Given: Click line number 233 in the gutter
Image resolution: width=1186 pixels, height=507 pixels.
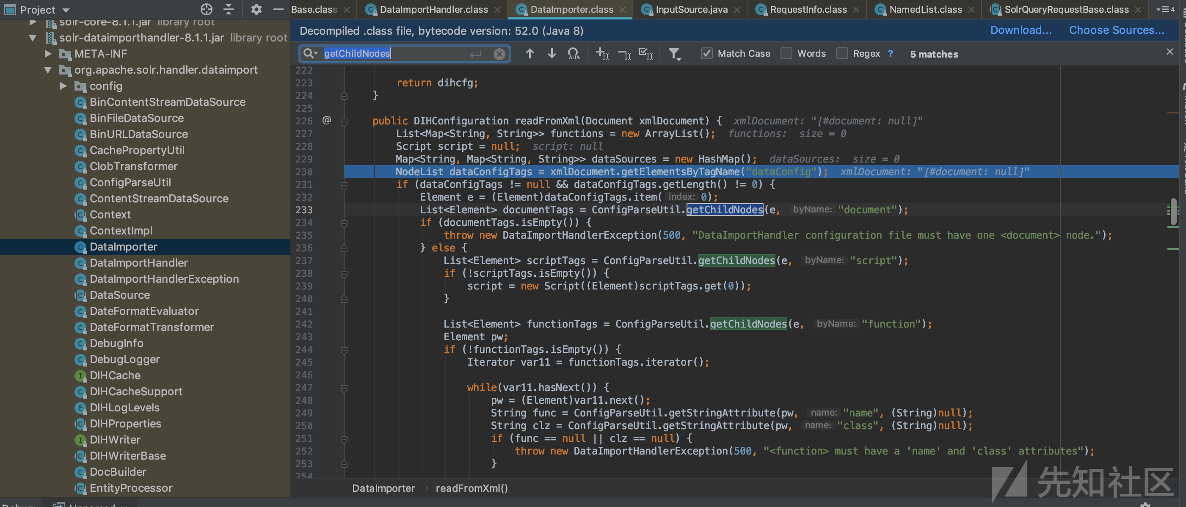Looking at the screenshot, I should pyautogui.click(x=304, y=210).
